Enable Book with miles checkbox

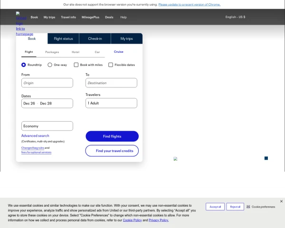[76, 65]
